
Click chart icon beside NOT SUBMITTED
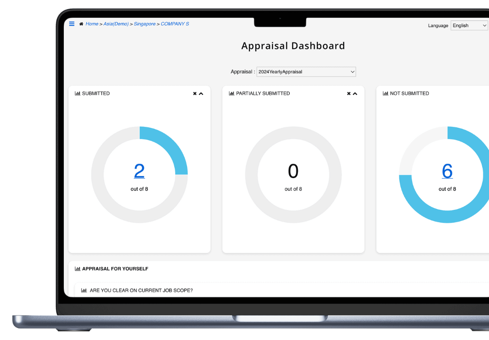click(x=385, y=93)
